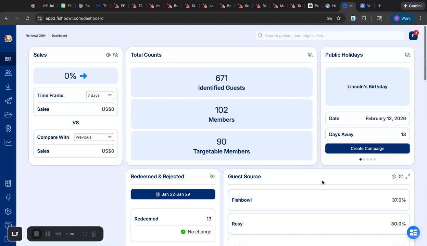Stop the screen recording
427x246 pixels.
(37, 234)
